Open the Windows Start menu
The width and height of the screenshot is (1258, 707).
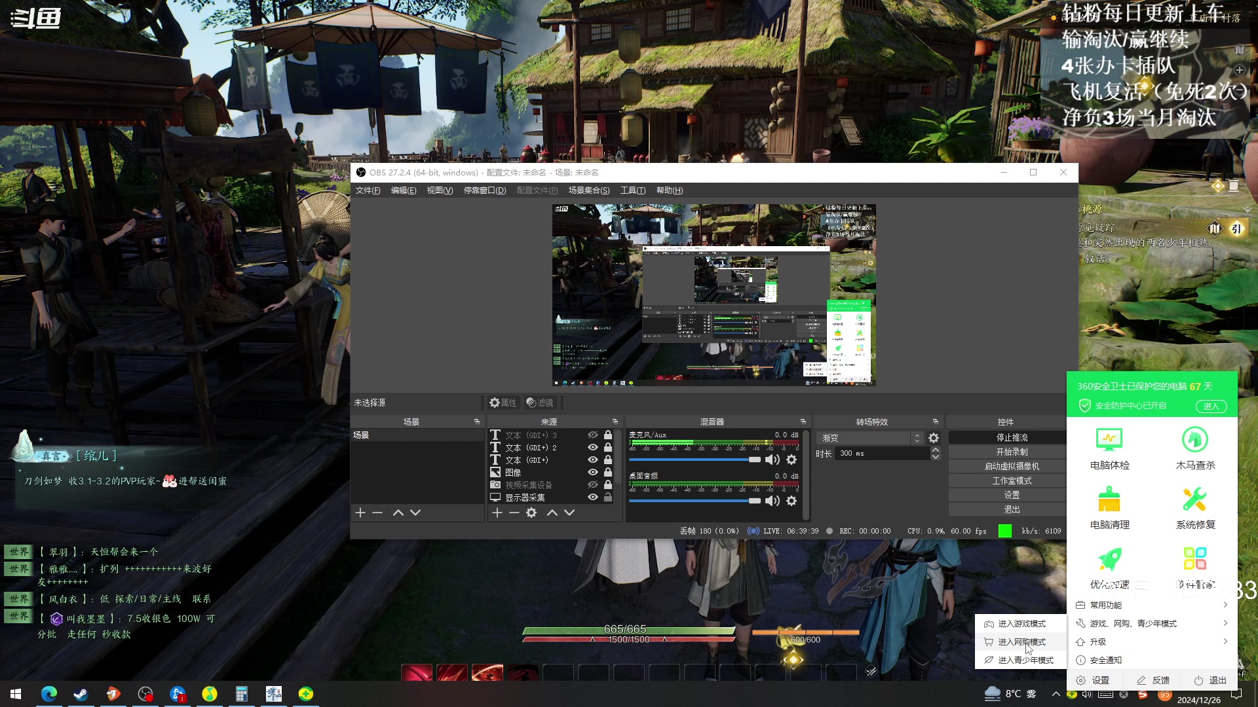(x=16, y=694)
